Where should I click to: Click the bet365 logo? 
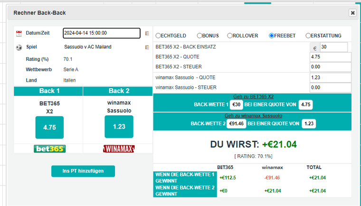point(50,149)
